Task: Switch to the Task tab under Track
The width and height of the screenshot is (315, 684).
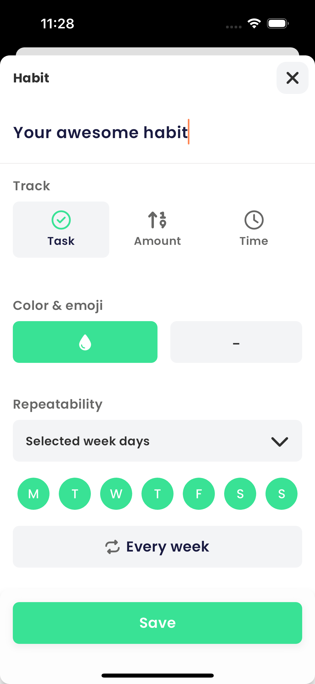Action: (61, 229)
